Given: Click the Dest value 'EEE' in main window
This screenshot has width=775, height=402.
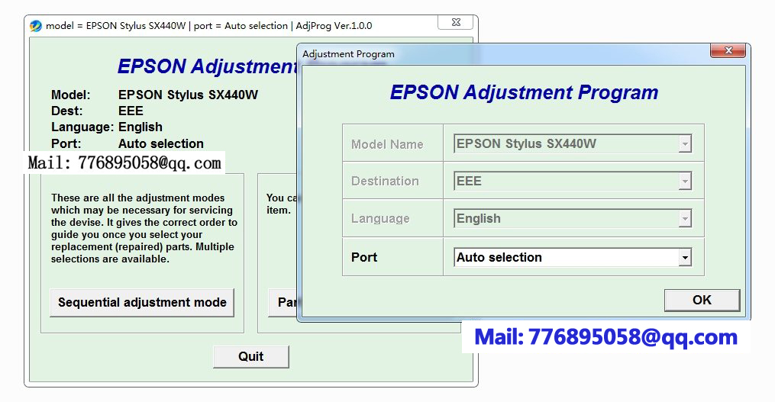Looking at the screenshot, I should [131, 111].
